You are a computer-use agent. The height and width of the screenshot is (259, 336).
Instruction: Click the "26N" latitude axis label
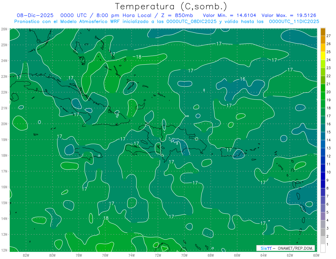coord(4,29)
